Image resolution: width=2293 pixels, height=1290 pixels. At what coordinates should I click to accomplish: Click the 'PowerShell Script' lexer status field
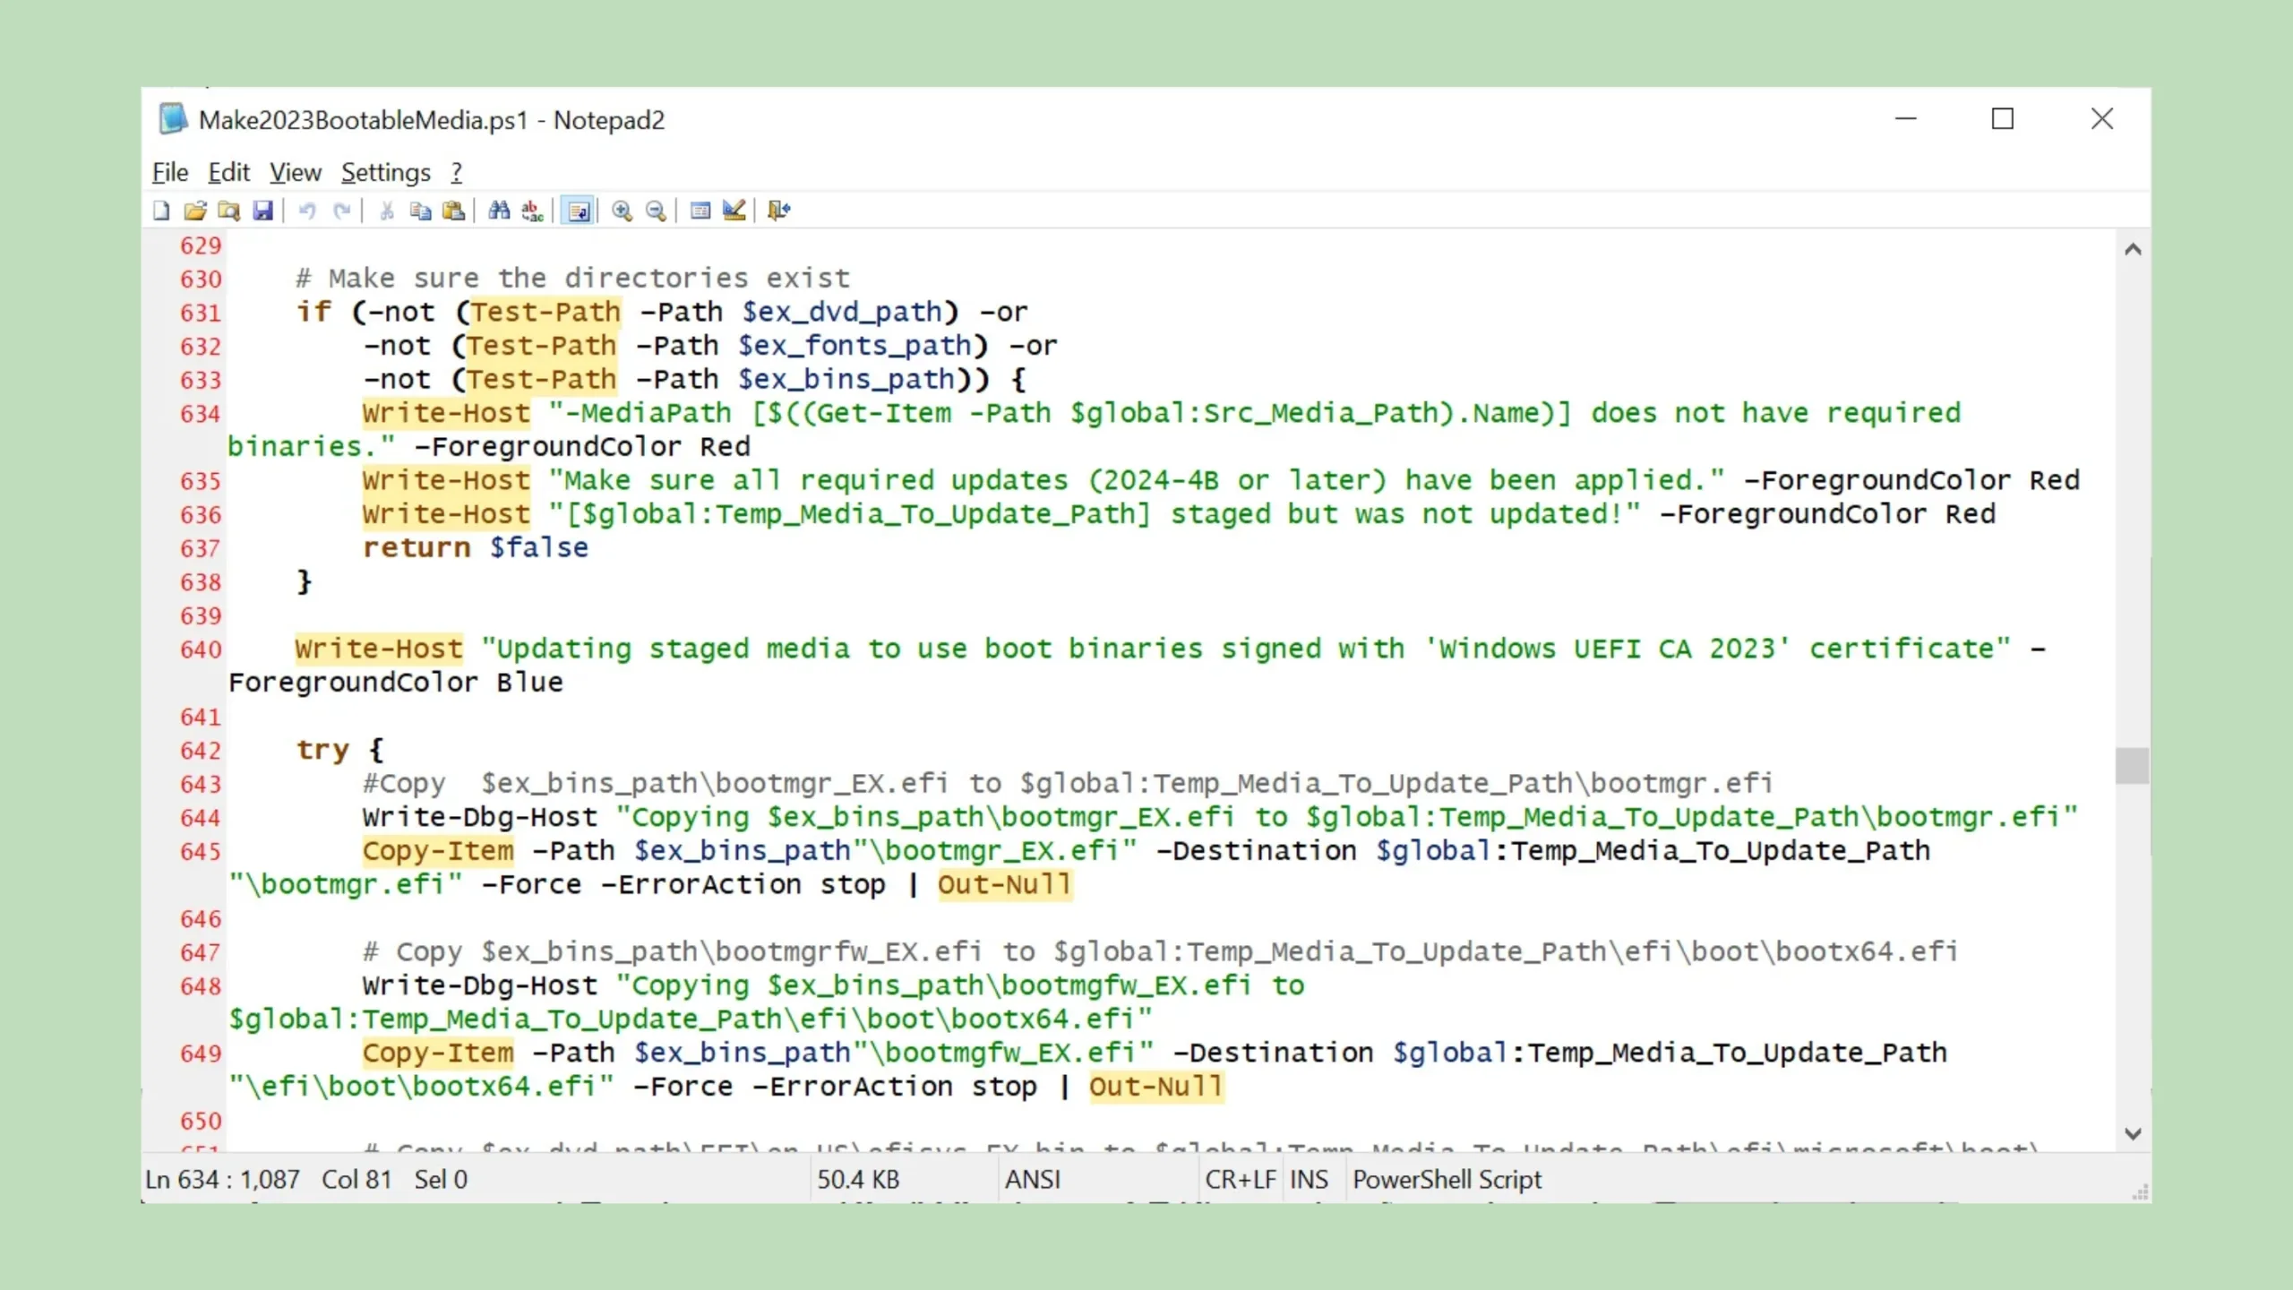point(1447,1180)
